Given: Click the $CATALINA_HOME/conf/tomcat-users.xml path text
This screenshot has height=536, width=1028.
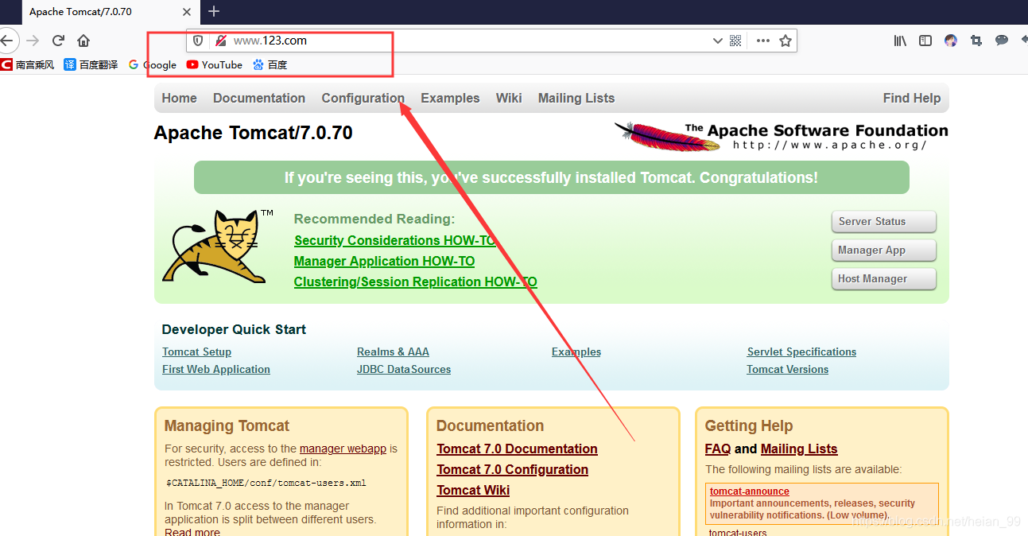Looking at the screenshot, I should pos(266,483).
